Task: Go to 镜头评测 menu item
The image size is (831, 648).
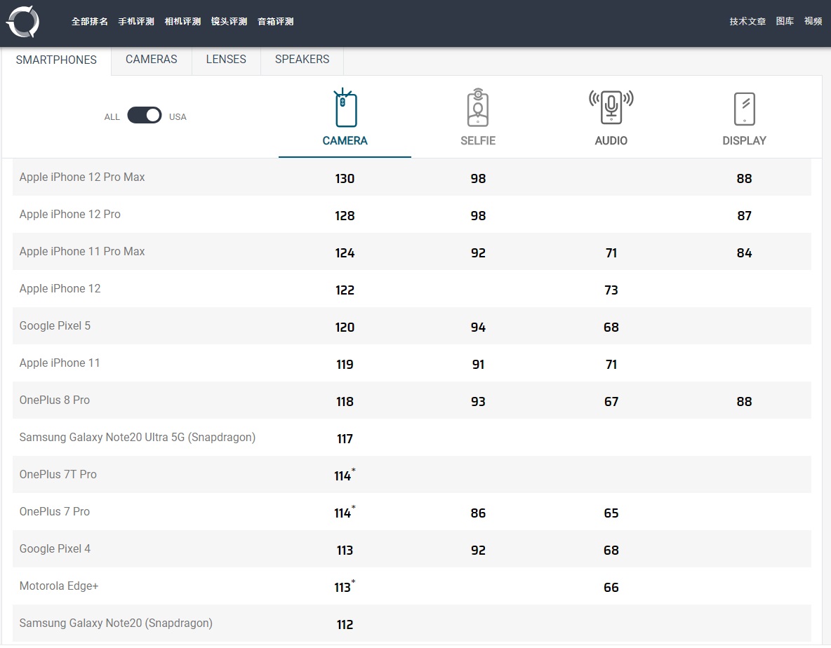Action: (229, 22)
